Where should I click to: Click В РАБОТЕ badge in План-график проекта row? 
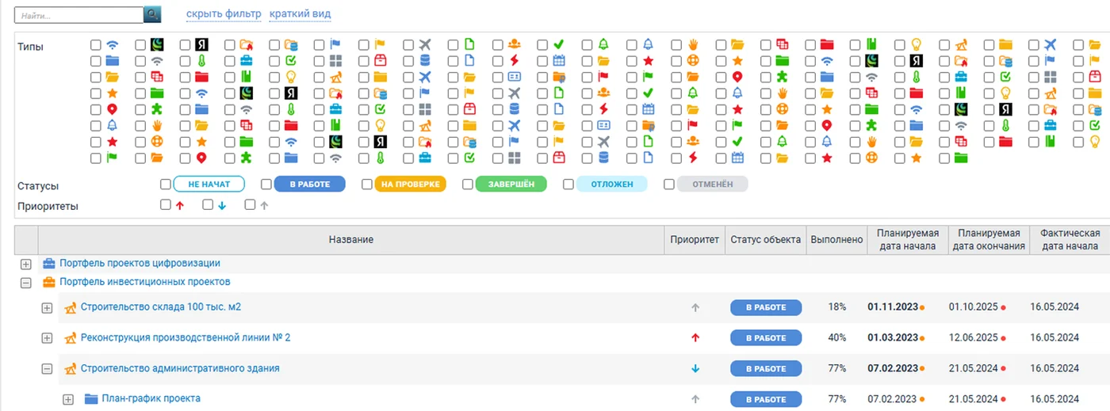[766, 399]
